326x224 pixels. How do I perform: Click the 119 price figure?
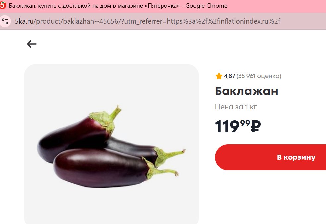tap(227, 126)
